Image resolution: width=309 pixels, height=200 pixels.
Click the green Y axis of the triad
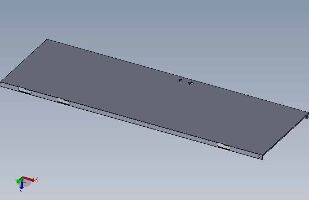pos(19,180)
